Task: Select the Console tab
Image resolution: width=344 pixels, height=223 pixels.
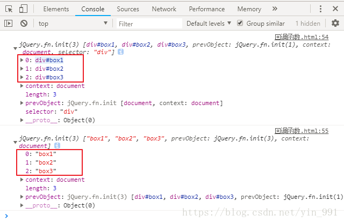Action: point(93,9)
